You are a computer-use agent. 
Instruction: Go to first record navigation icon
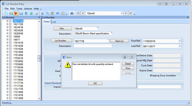78,13
